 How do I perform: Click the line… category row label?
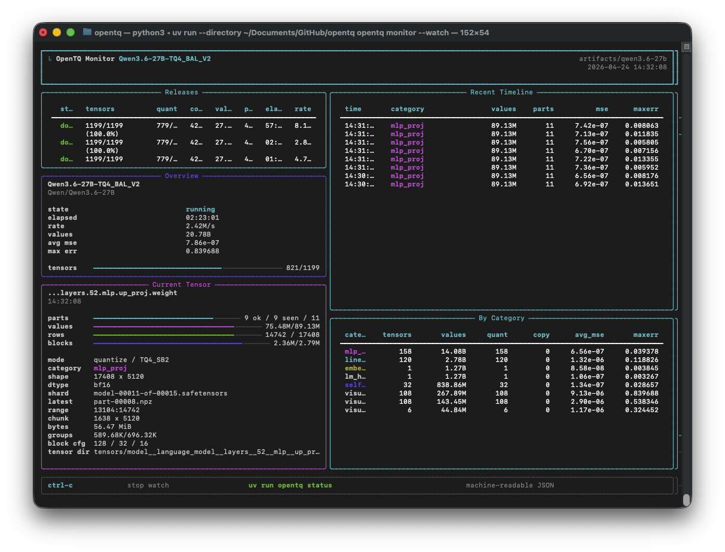pos(355,360)
